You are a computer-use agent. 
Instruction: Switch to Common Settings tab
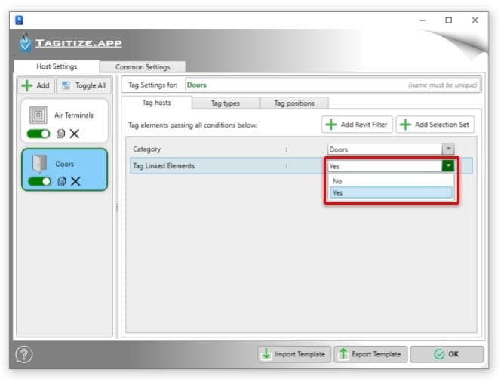[x=143, y=67]
